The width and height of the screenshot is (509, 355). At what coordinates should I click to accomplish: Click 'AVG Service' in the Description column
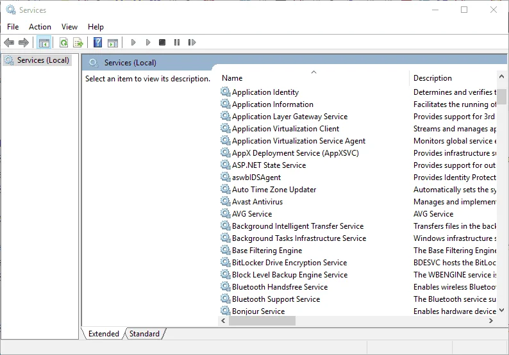[433, 213]
